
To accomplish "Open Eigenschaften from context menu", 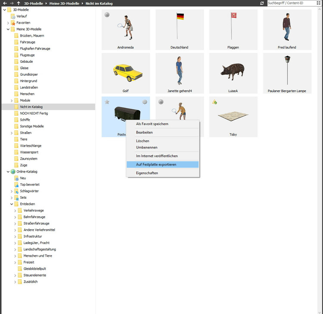I will (x=163, y=173).
